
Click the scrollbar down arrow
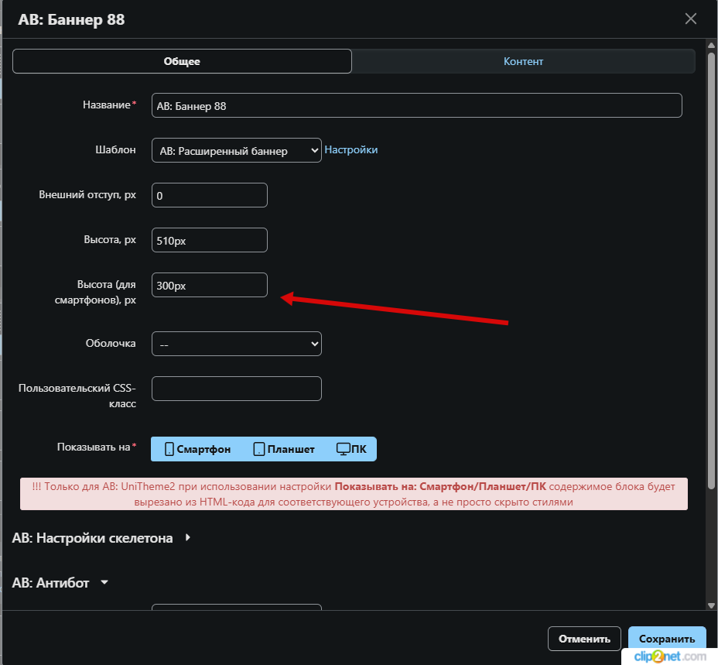coord(711,605)
